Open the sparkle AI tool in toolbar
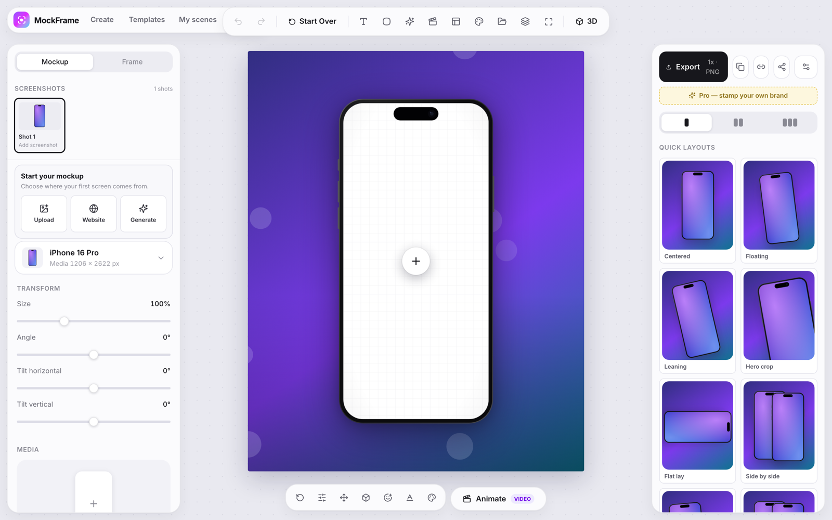The height and width of the screenshot is (520, 832). coord(410,21)
